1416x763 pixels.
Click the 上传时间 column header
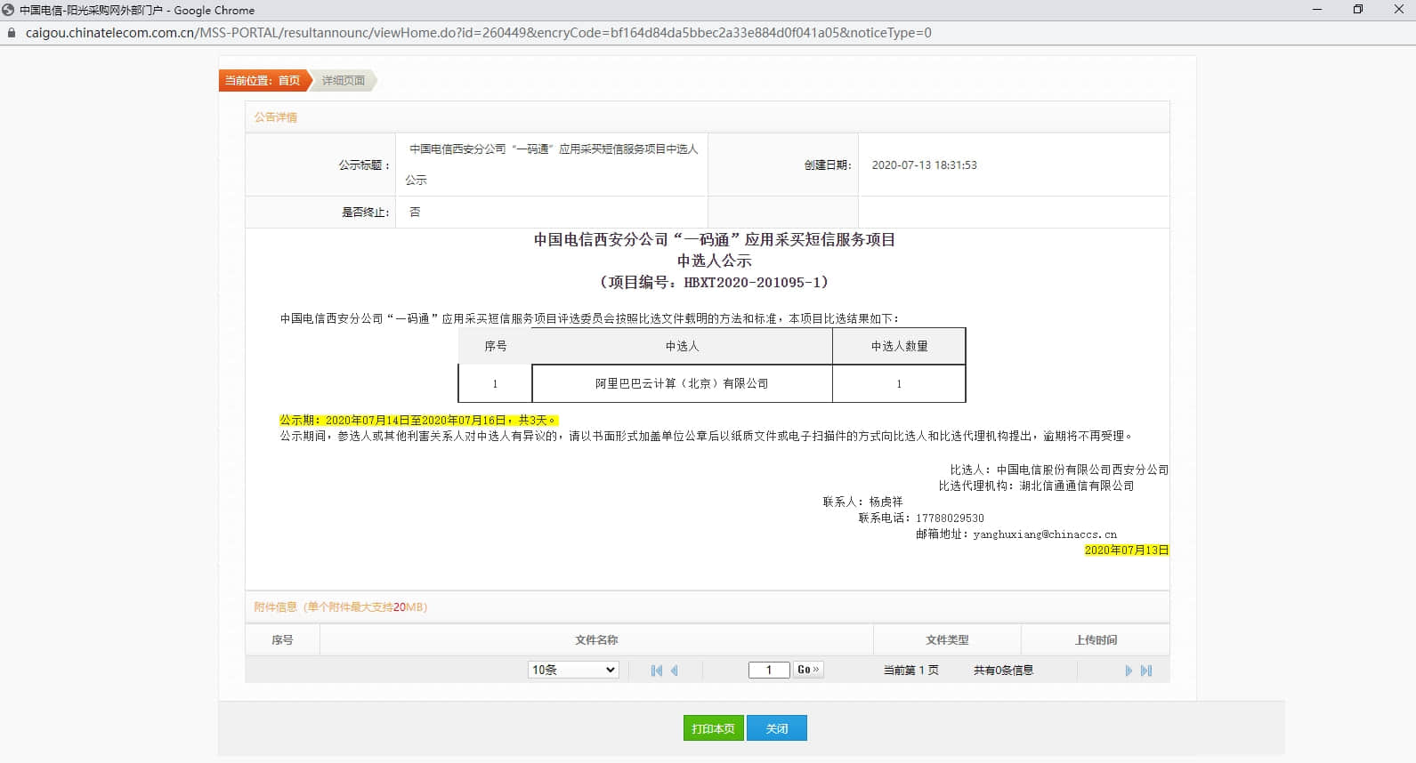click(x=1096, y=640)
